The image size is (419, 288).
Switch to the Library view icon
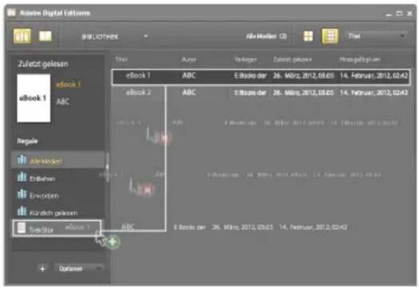coord(22,36)
